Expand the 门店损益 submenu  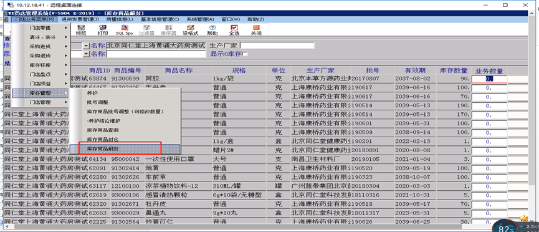point(41,84)
